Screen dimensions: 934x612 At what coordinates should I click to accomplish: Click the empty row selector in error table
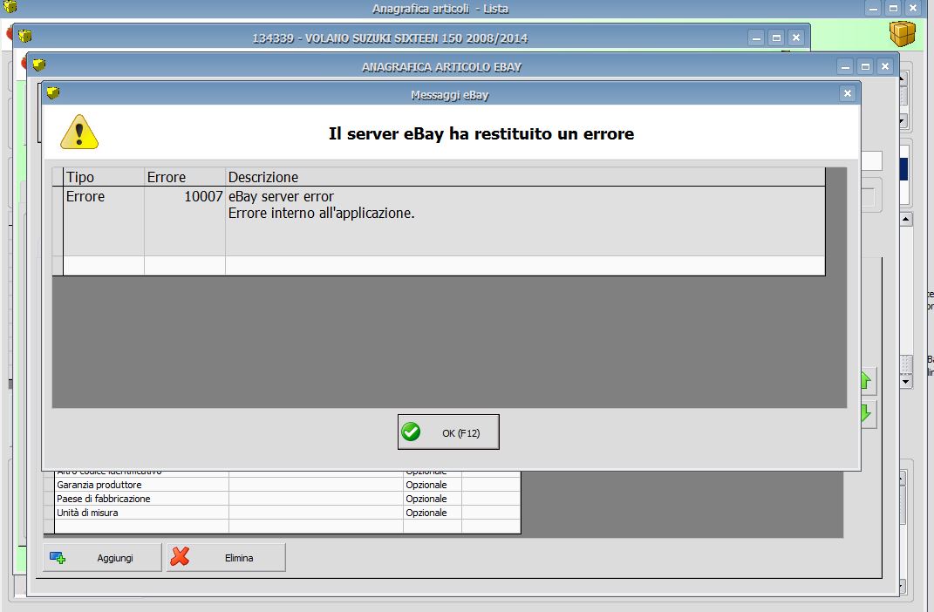coord(58,266)
